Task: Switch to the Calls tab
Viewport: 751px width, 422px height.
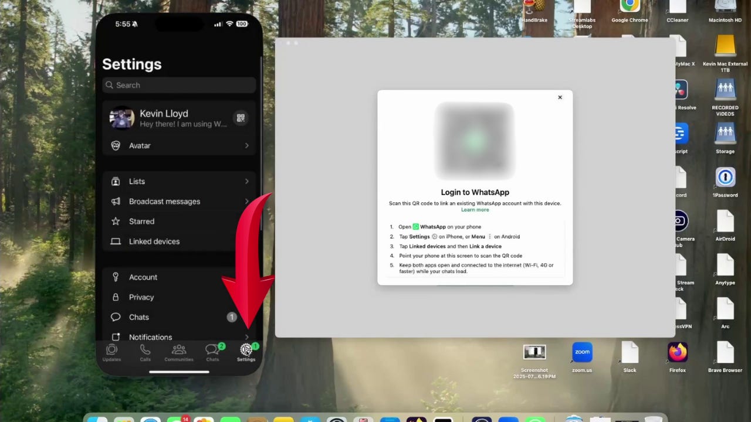Action: pyautogui.click(x=145, y=353)
